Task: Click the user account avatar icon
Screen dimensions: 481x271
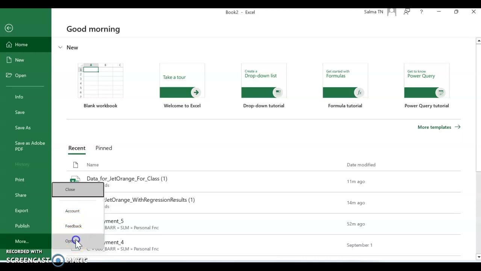Action: (x=392, y=12)
